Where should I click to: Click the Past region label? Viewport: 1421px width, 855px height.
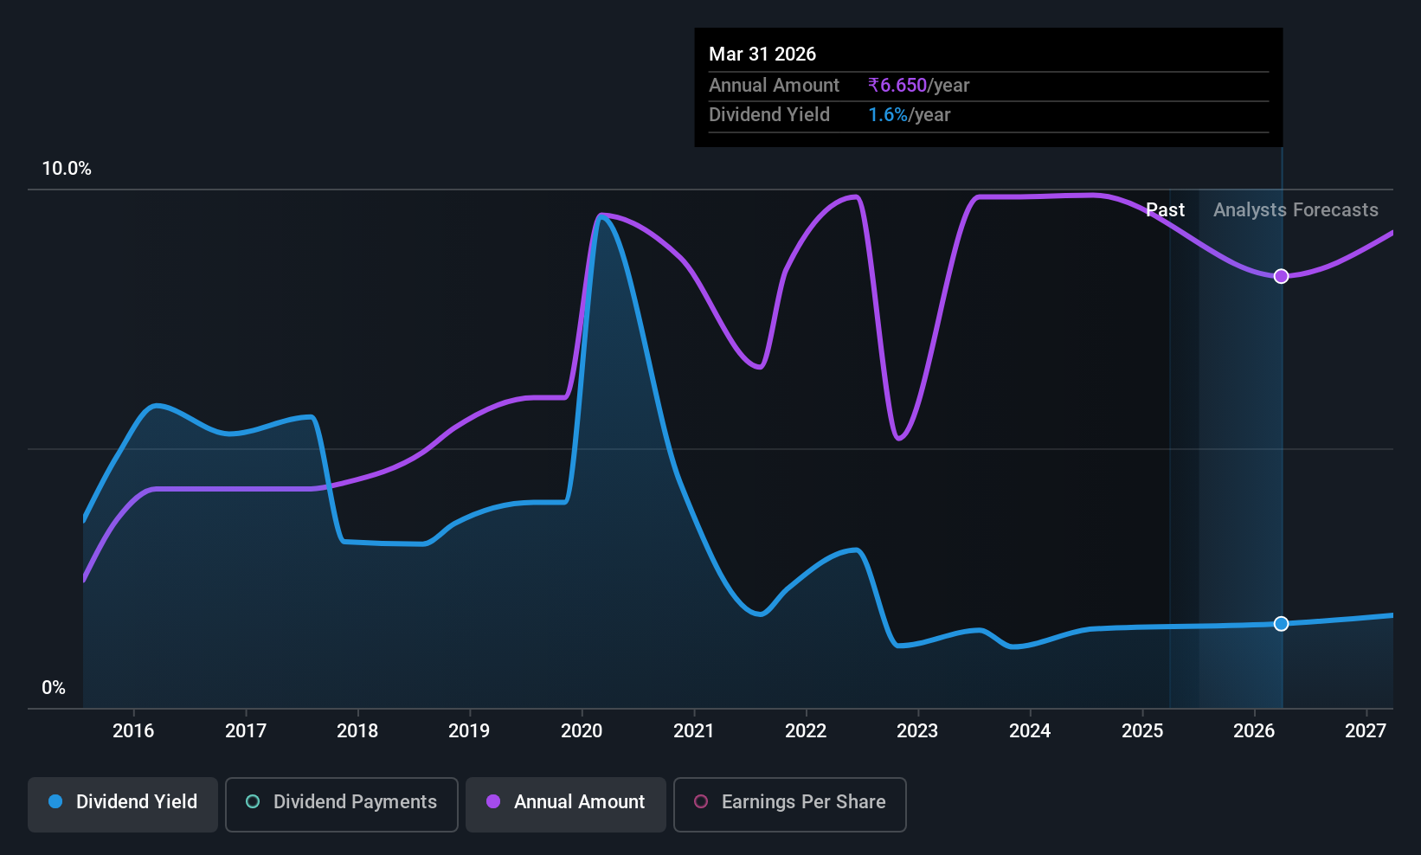click(x=1165, y=210)
